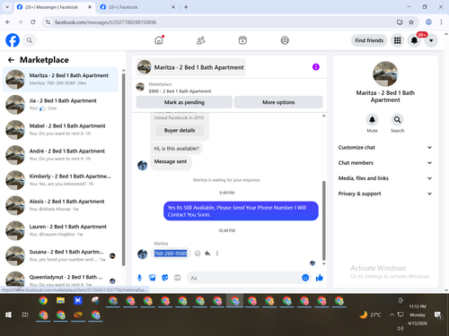Switch to the second (20+) Facebook tab

pyautogui.click(x=136, y=7)
